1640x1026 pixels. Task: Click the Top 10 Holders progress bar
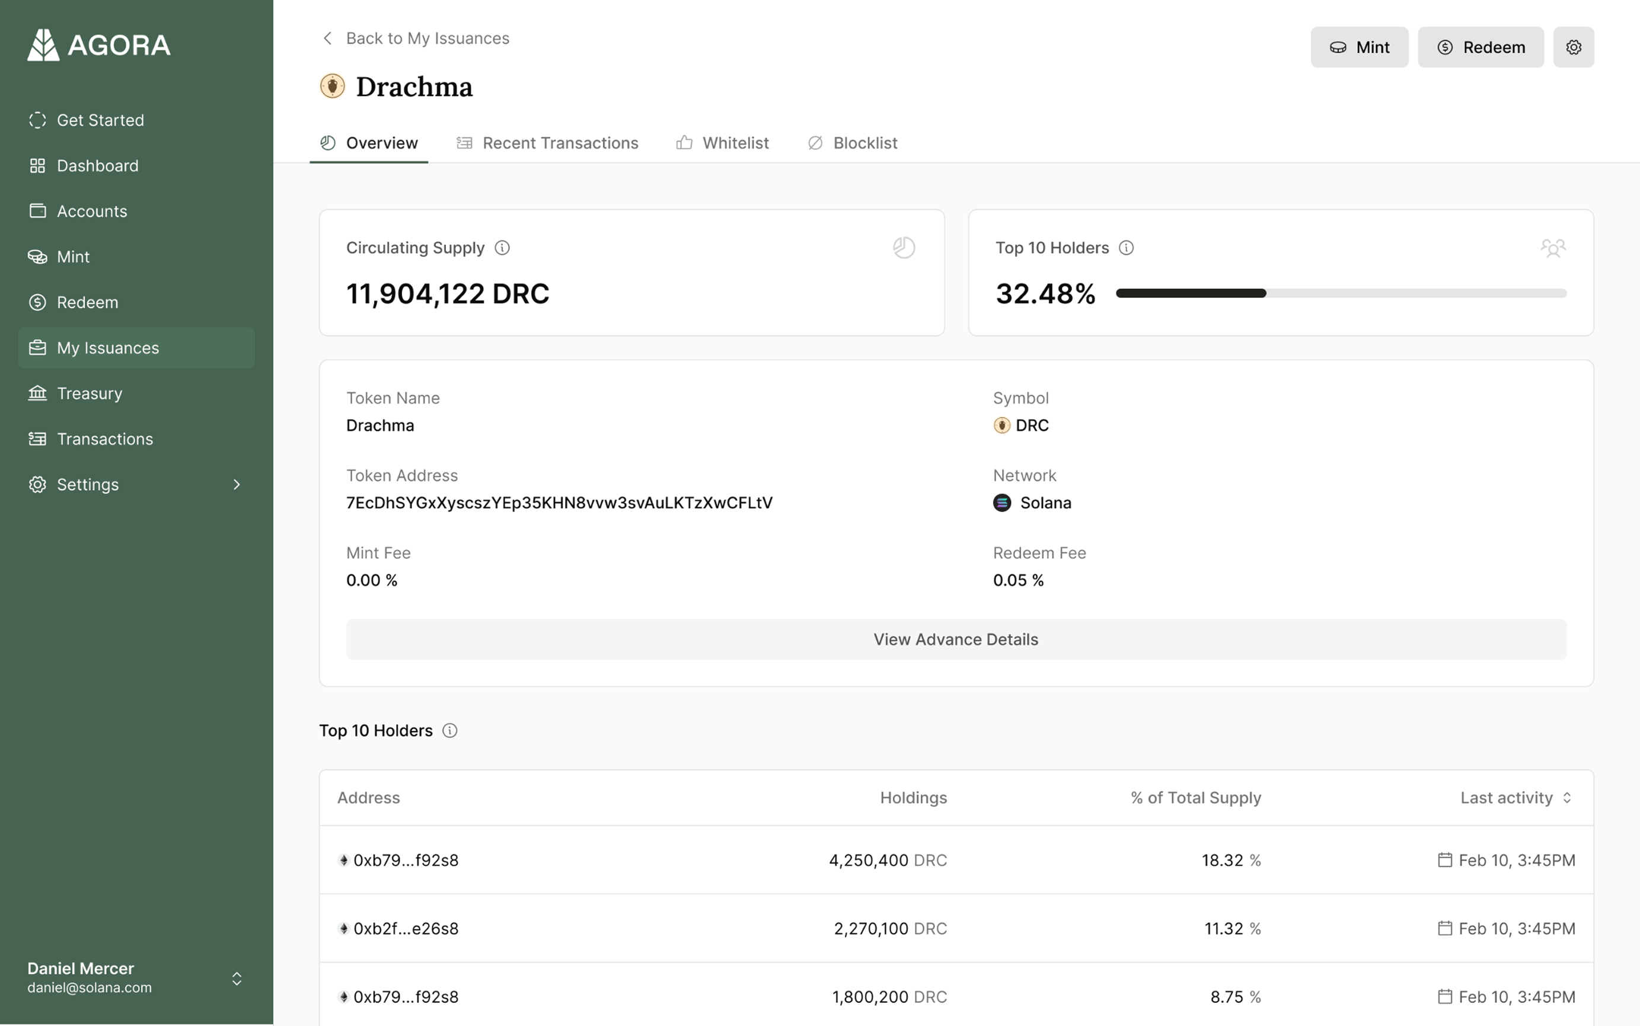coord(1341,292)
